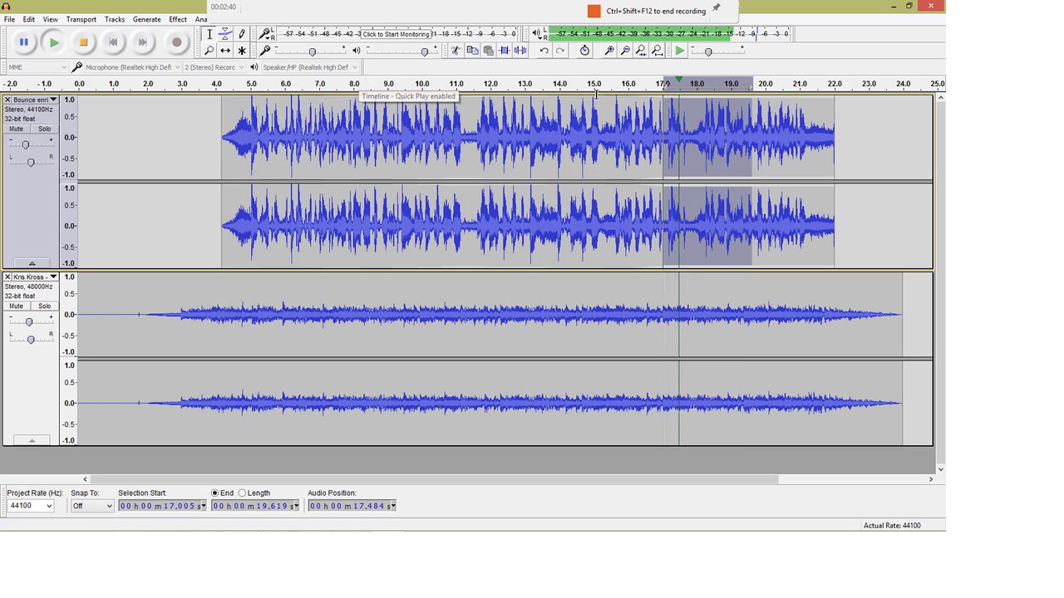The height and width of the screenshot is (598, 1064).
Task: Select the Multi-Tool (asterisk) mode
Action: (242, 51)
